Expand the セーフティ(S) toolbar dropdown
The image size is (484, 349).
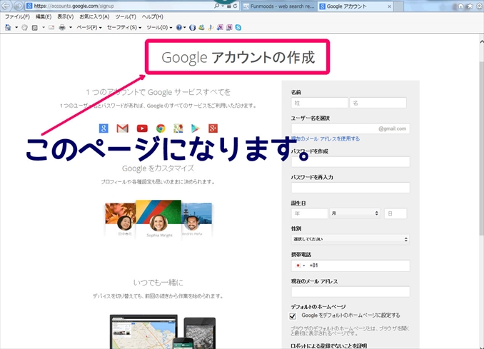[x=124, y=27]
